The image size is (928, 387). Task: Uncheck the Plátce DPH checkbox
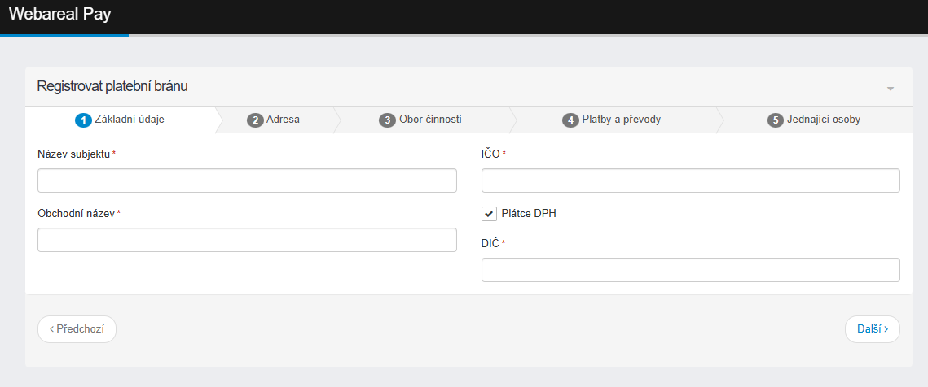490,214
